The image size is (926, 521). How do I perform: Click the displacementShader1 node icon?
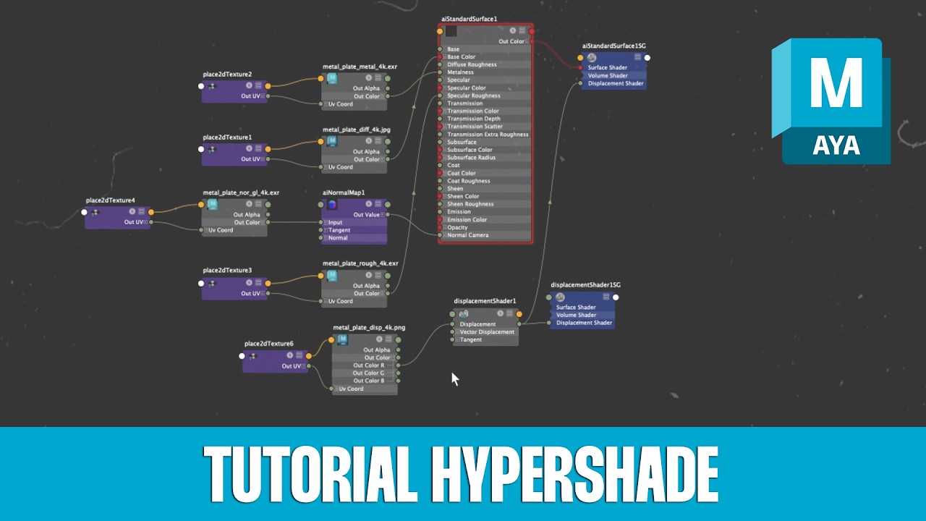pos(464,314)
